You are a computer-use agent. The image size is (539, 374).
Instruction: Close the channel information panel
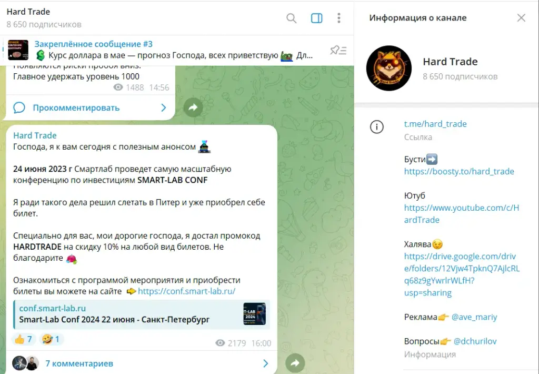[x=521, y=18]
